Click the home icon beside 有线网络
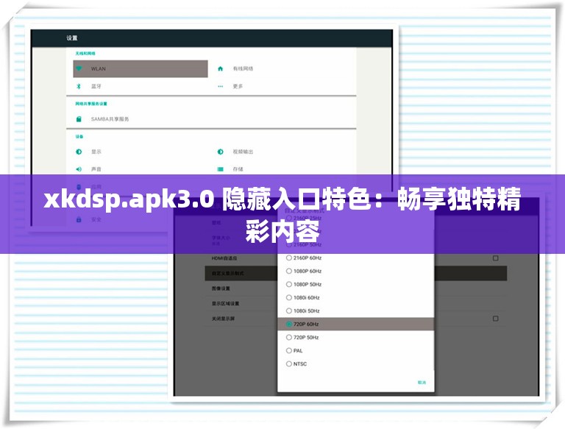565x429 pixels. coord(221,68)
